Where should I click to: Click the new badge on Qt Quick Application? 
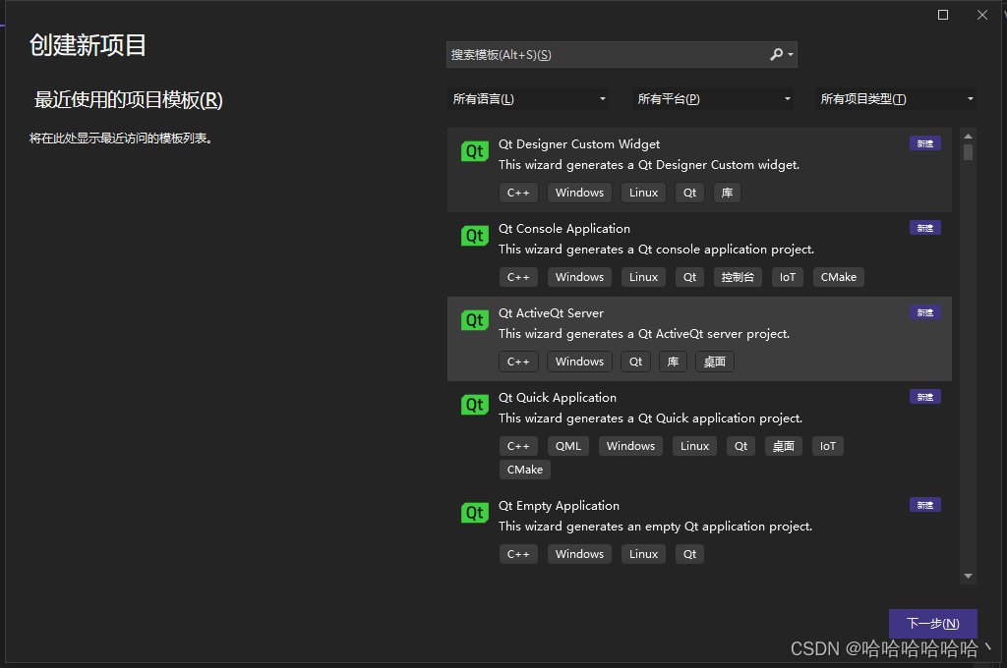[924, 397]
